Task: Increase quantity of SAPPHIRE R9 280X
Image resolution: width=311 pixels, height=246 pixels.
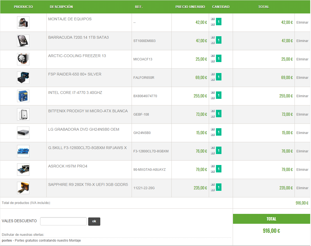Action: tap(213, 185)
